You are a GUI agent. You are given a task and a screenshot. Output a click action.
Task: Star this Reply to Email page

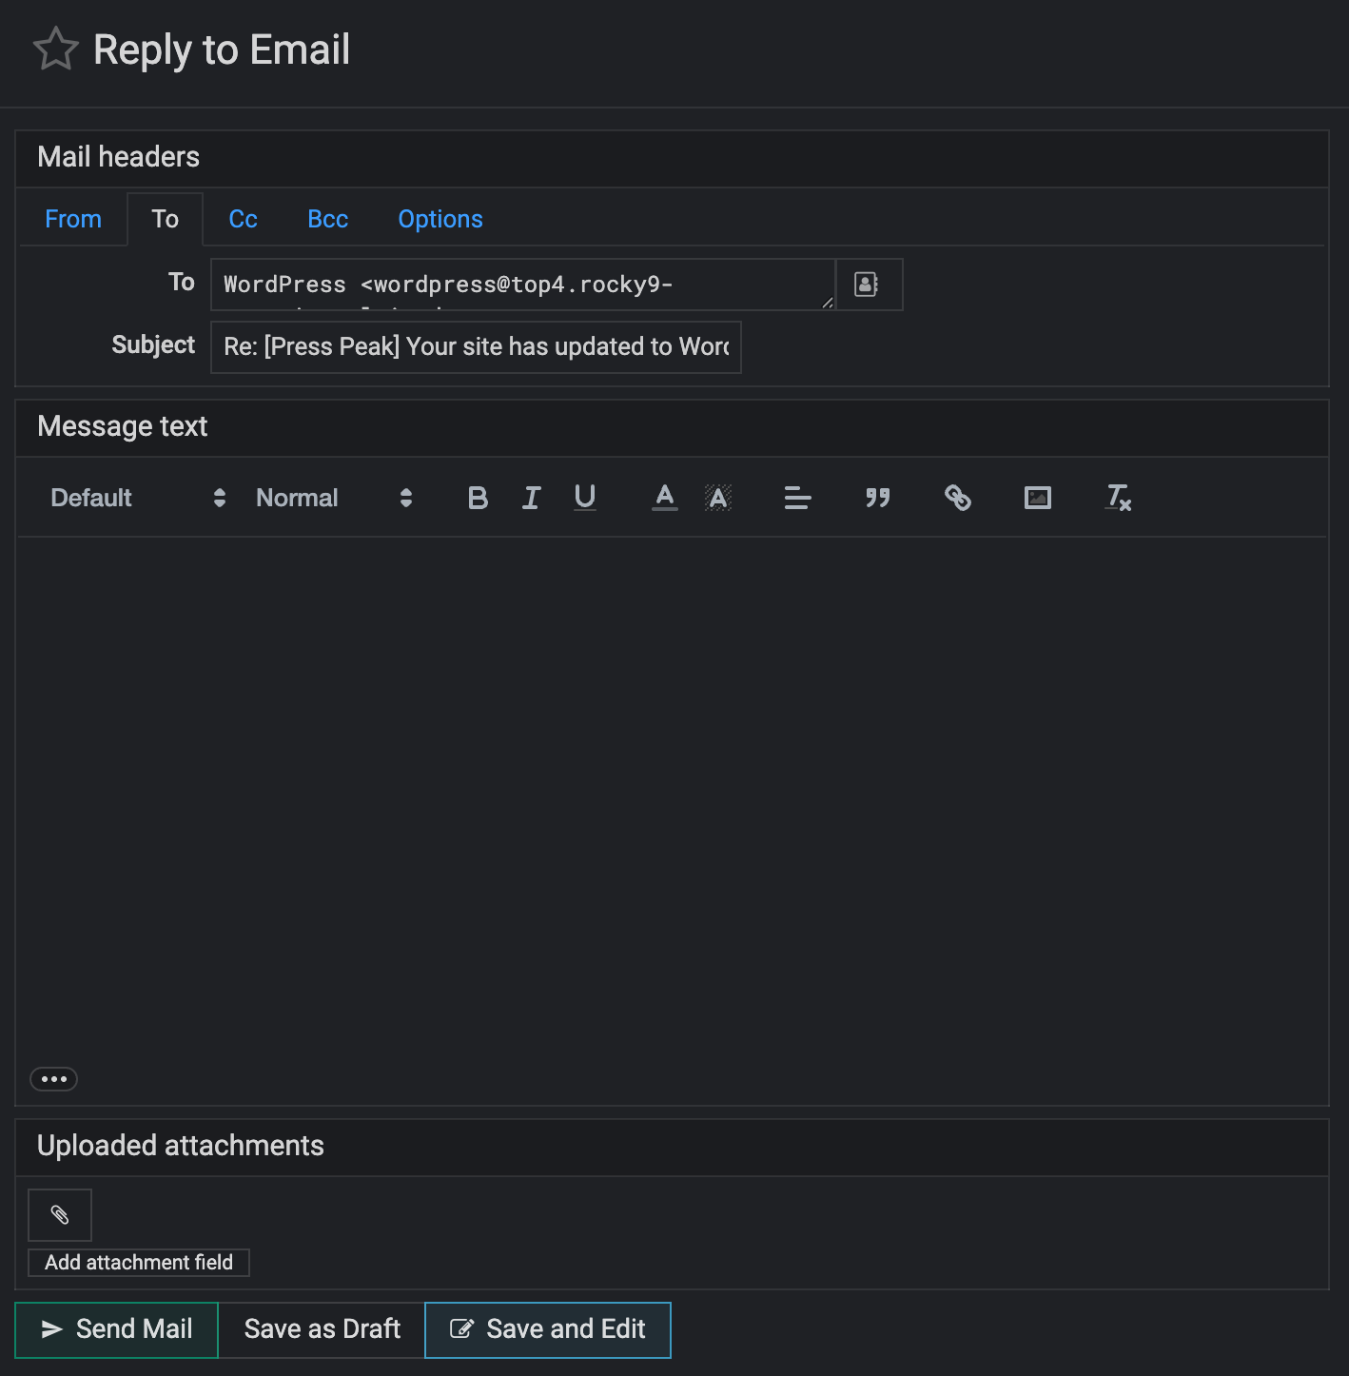point(55,49)
